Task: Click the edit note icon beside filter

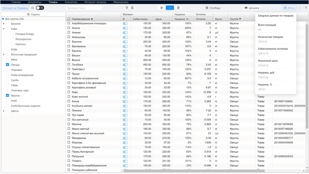Action: tap(132, 8)
